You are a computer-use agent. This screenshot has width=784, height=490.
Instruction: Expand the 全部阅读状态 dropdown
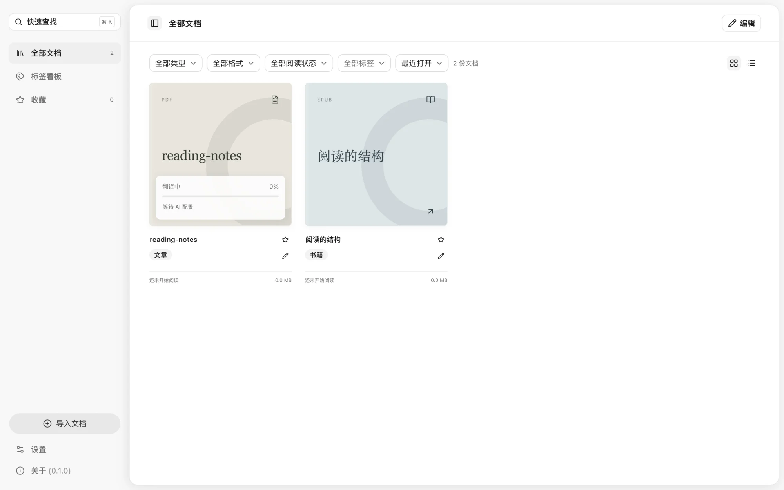tap(299, 63)
